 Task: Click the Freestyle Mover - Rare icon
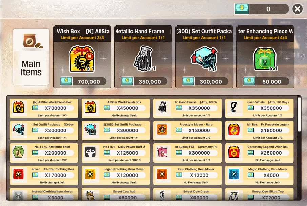(x=162, y=130)
